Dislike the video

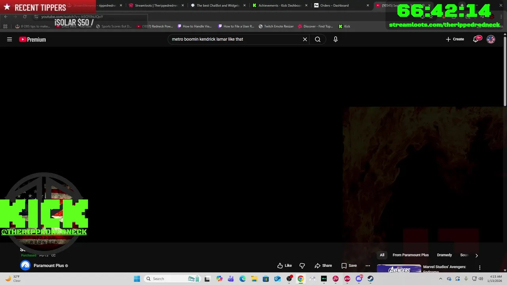point(302,266)
